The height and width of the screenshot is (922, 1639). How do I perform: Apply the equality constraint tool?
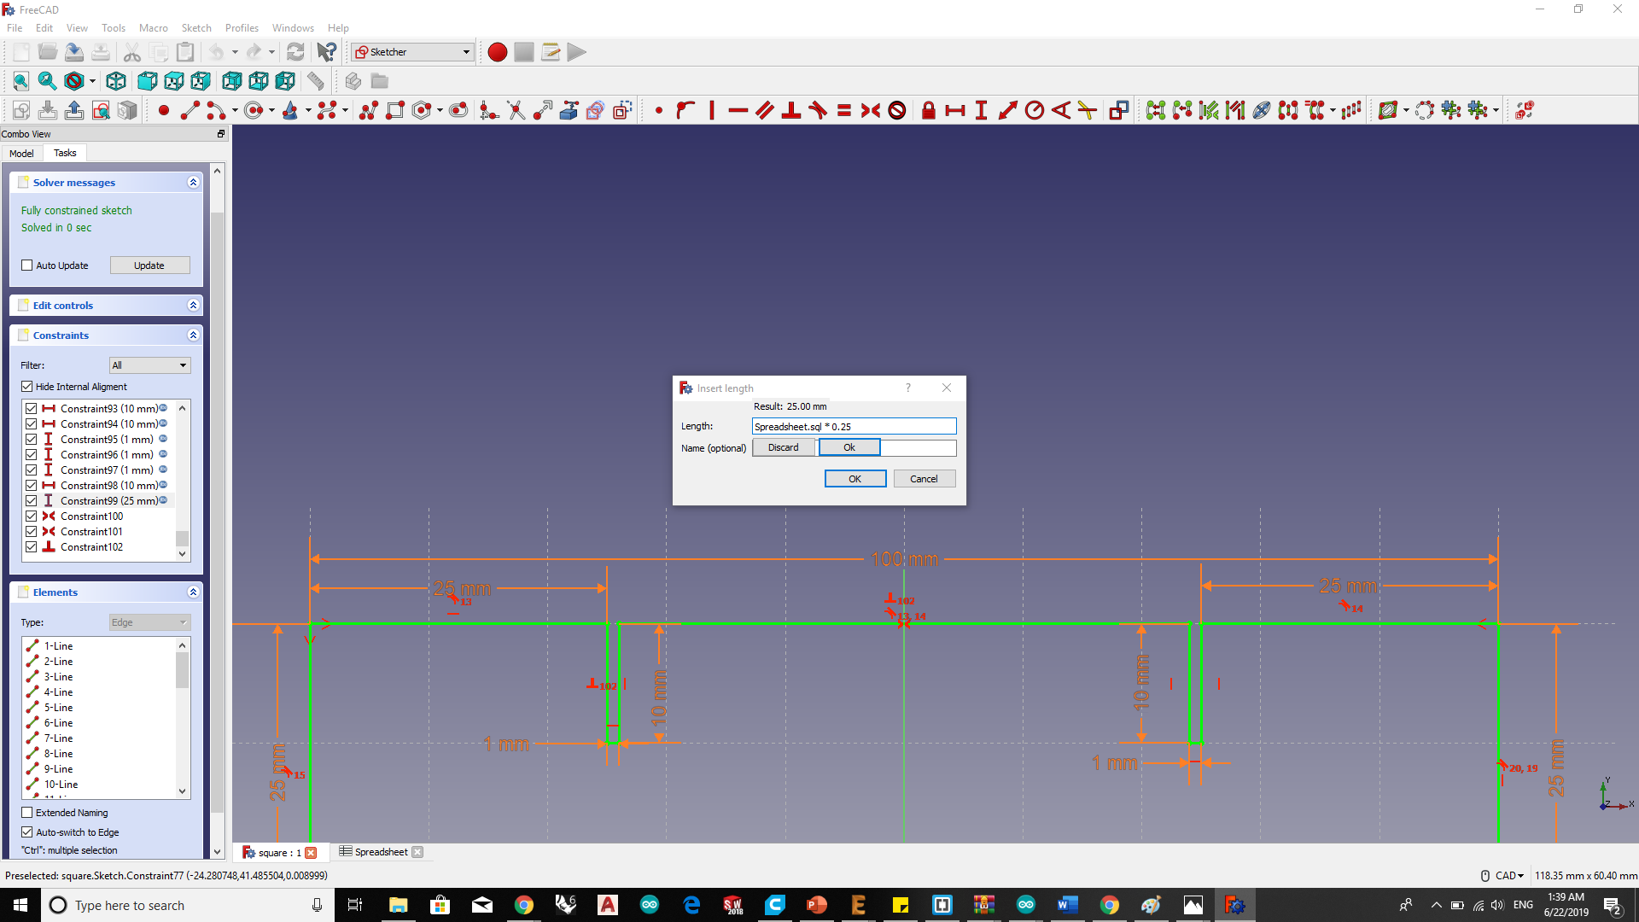click(843, 110)
